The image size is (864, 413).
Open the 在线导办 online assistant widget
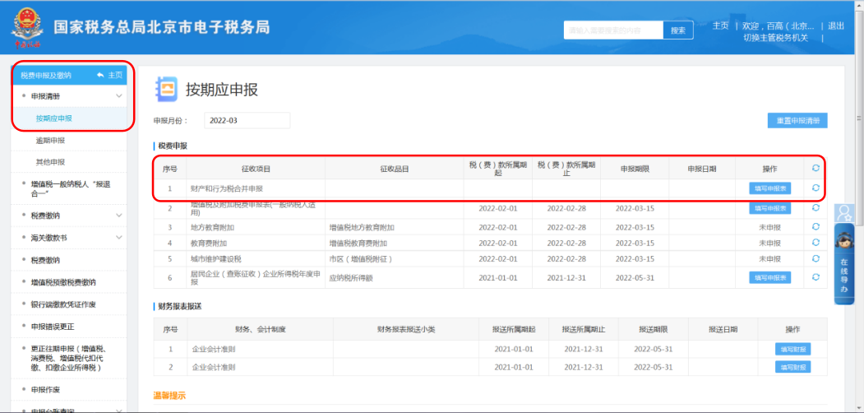click(844, 263)
